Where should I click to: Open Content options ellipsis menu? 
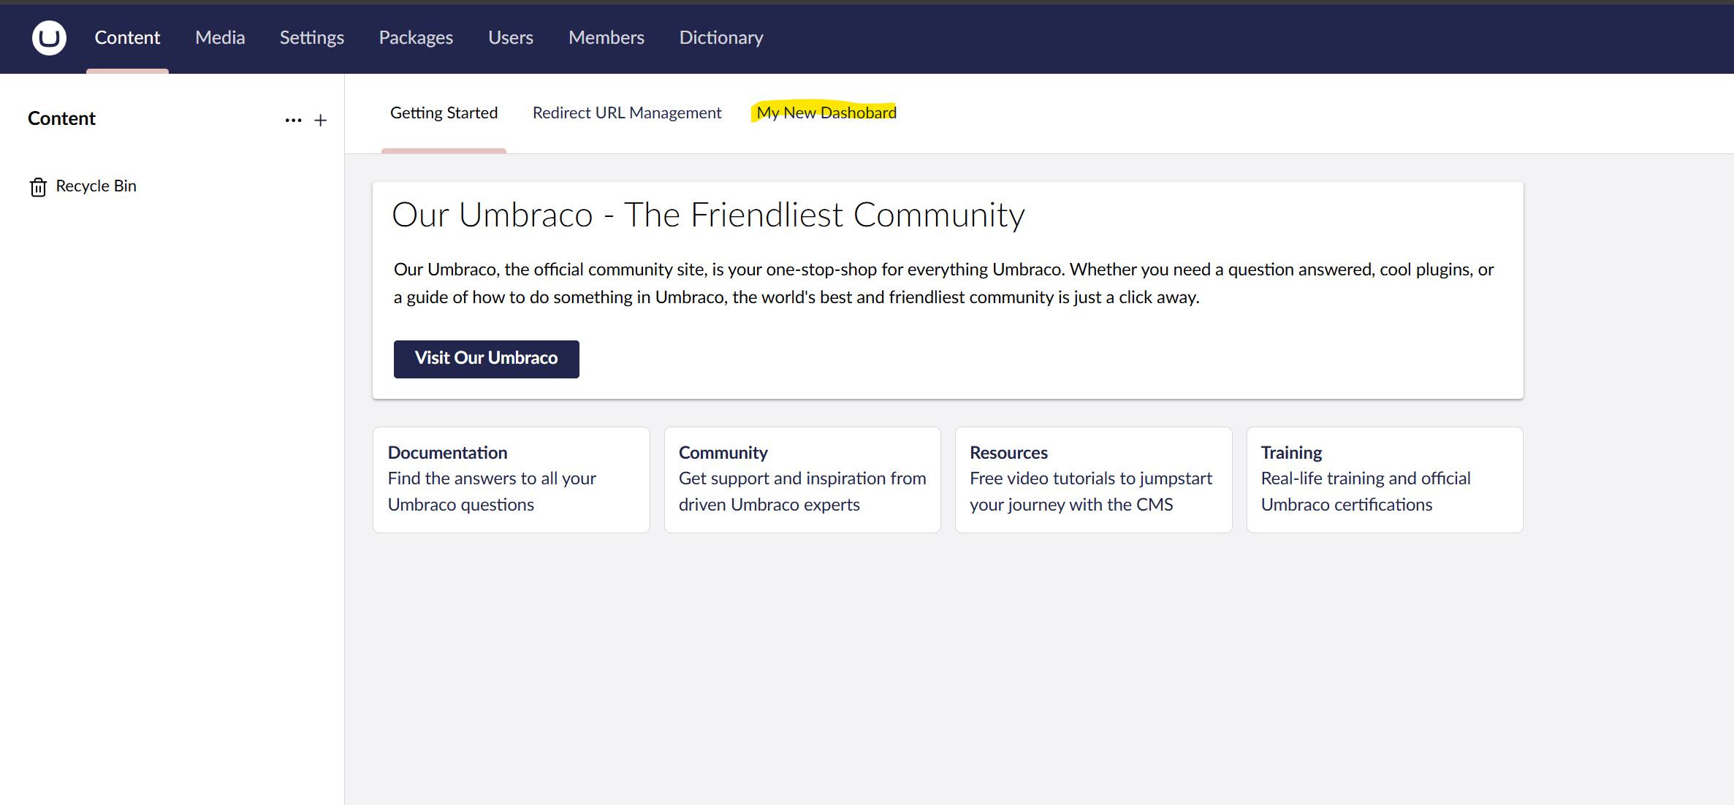click(293, 121)
